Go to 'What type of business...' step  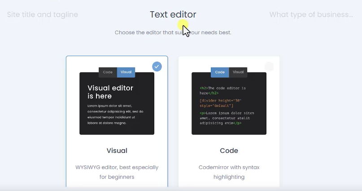(311, 14)
